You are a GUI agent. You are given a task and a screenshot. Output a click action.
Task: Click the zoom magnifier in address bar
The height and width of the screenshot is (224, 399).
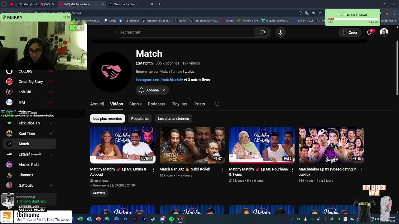click(314, 13)
